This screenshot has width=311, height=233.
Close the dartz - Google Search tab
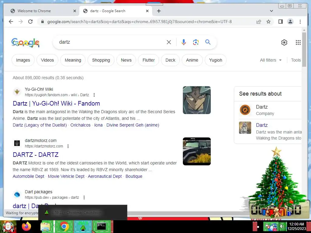click(147, 11)
